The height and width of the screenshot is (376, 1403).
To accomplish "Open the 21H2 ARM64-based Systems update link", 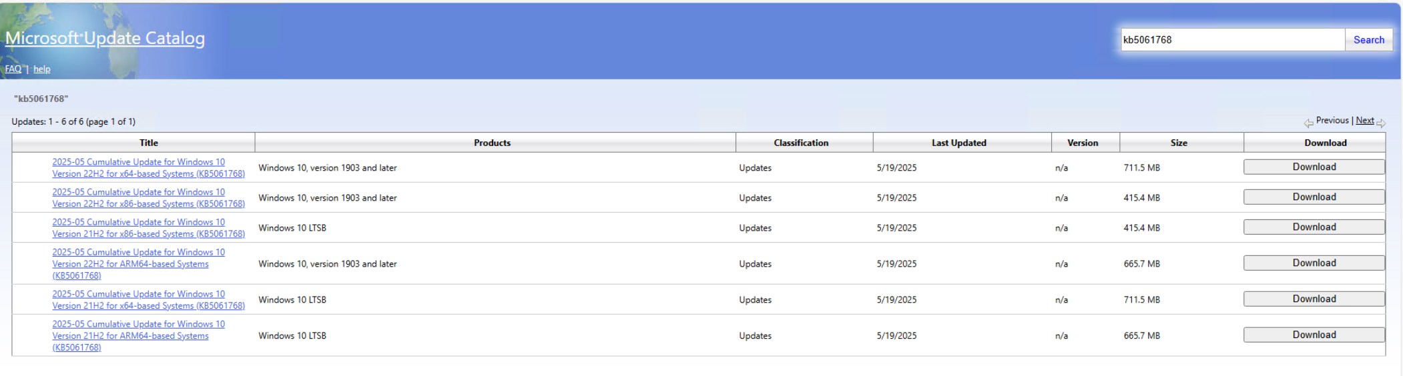I will [x=139, y=335].
